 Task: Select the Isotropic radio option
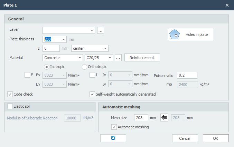(47, 67)
